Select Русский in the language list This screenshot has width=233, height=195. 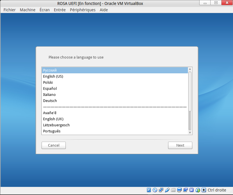[115, 70]
